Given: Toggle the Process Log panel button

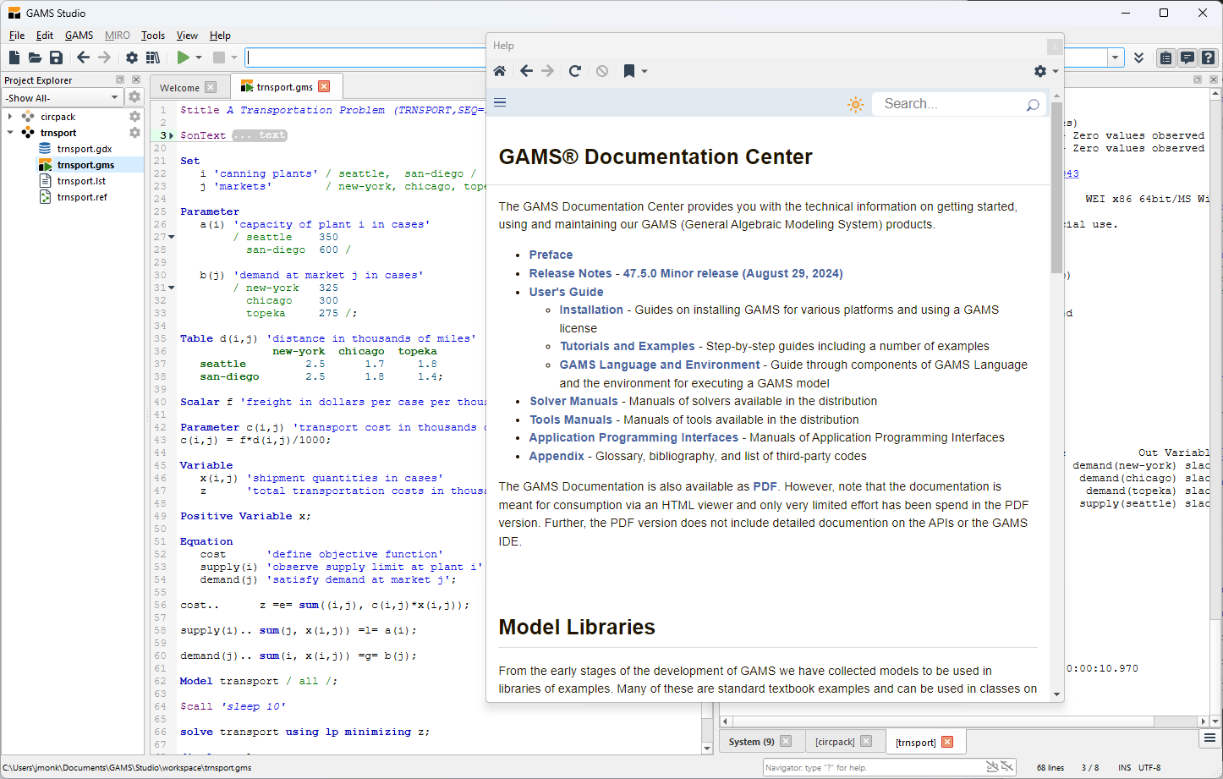Looking at the screenshot, I should pos(1187,58).
